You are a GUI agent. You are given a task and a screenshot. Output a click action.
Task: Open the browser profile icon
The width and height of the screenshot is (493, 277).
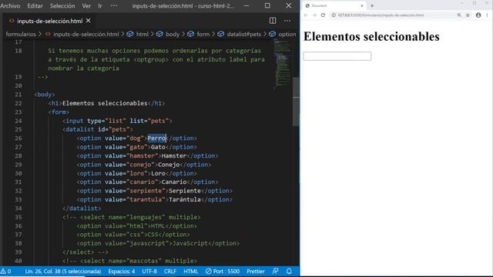pyautogui.click(x=478, y=15)
